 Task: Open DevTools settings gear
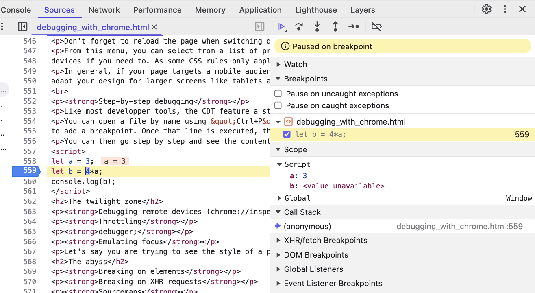487,9
